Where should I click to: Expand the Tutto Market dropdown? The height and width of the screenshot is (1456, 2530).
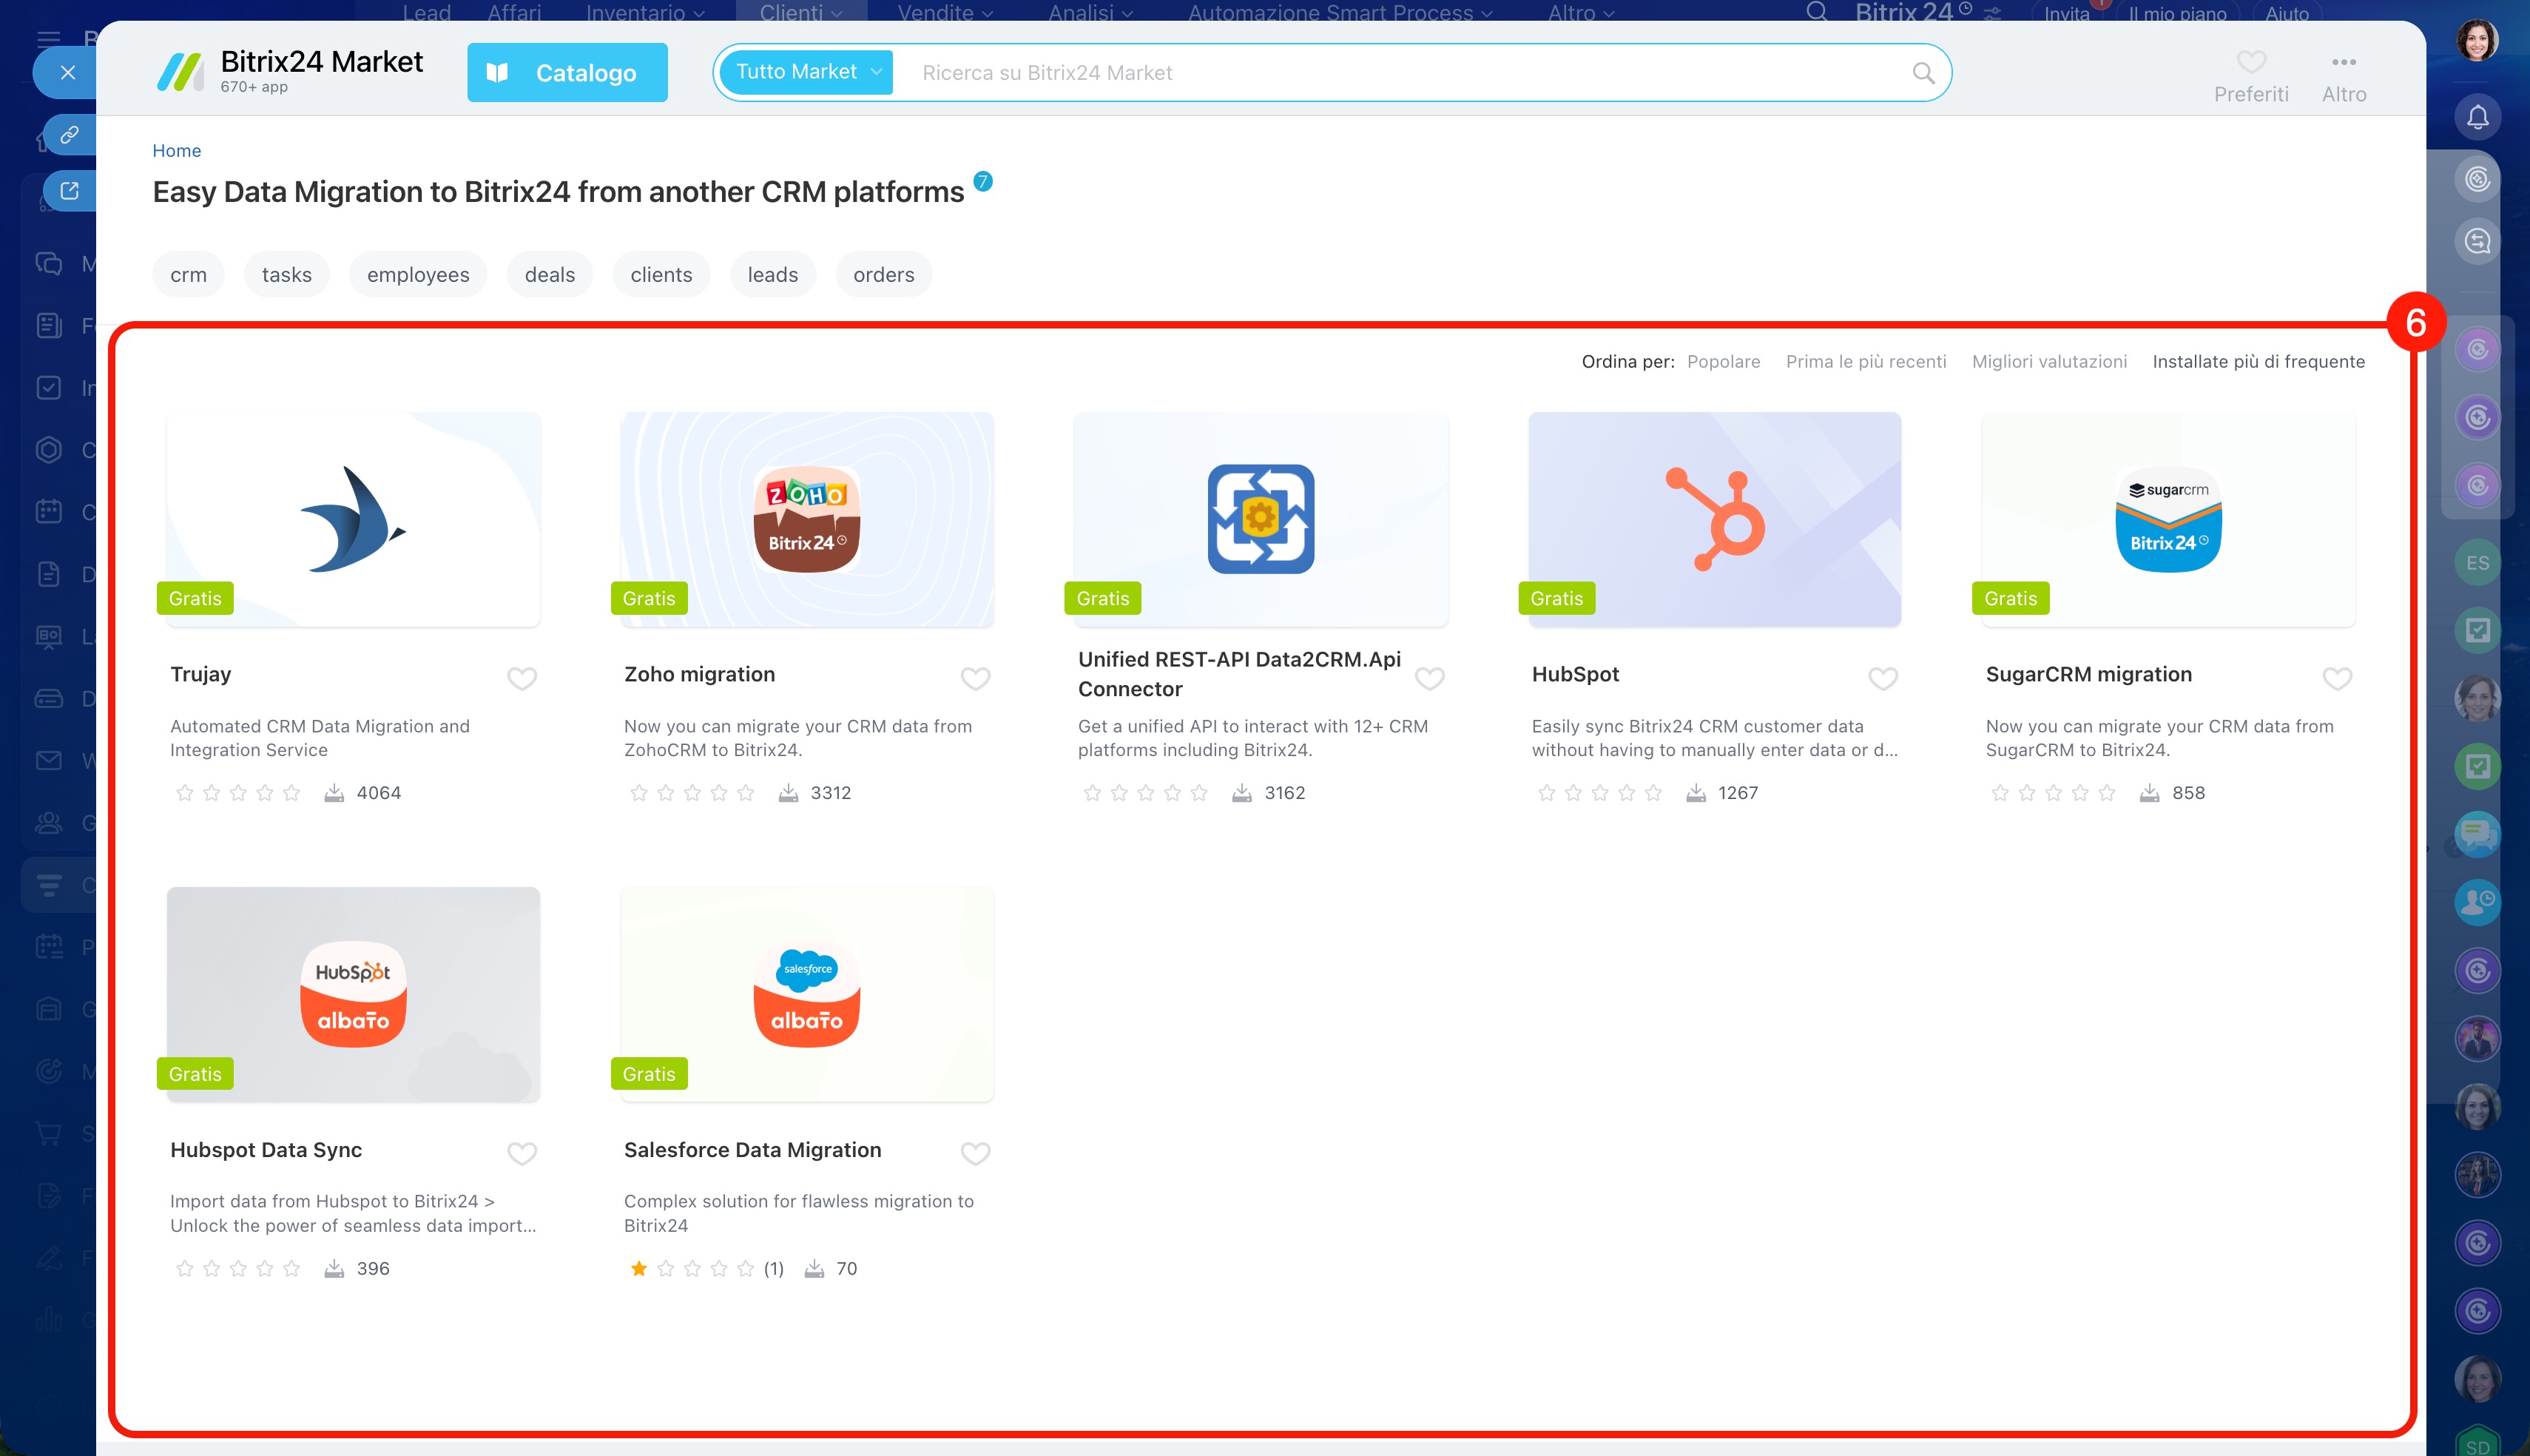806,72
